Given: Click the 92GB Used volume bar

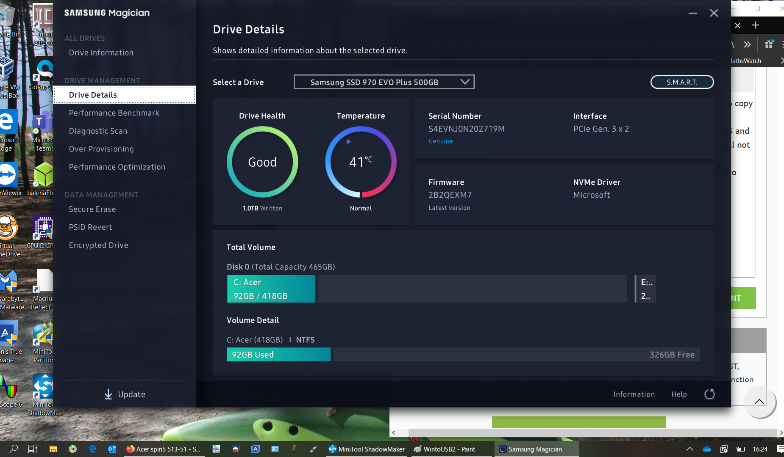Looking at the screenshot, I should point(278,355).
